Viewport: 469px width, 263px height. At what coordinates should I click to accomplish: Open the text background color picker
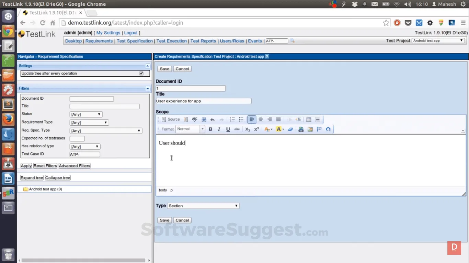coord(280,129)
